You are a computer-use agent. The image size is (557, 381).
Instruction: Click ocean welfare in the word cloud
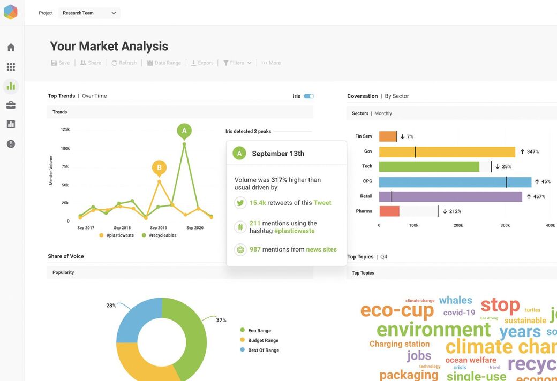(471, 360)
